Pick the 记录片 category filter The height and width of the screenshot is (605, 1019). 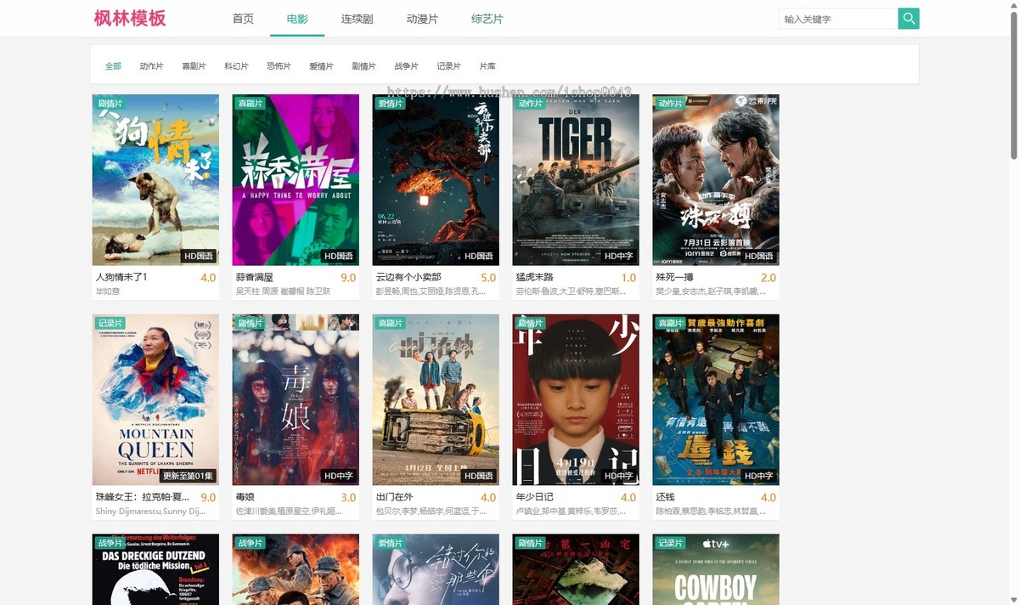[448, 66]
